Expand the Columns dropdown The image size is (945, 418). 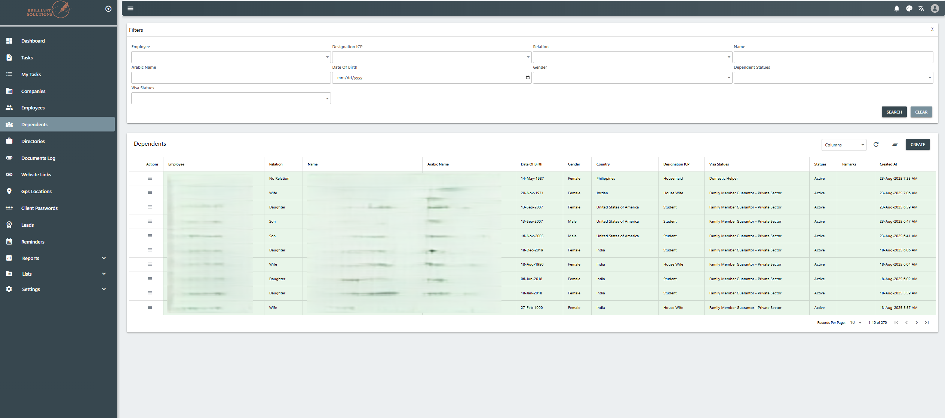click(843, 145)
